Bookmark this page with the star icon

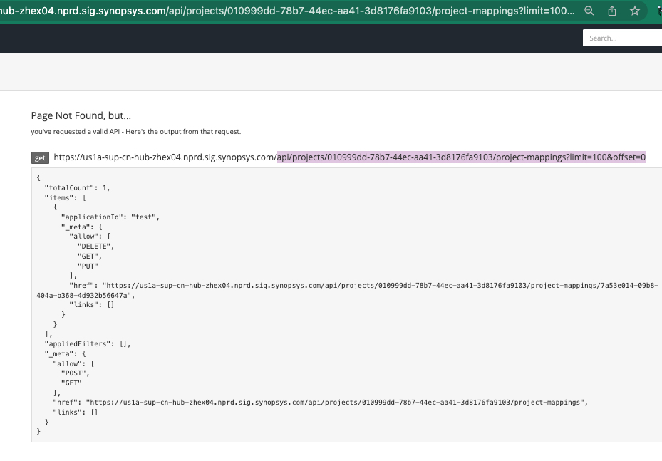tap(634, 11)
